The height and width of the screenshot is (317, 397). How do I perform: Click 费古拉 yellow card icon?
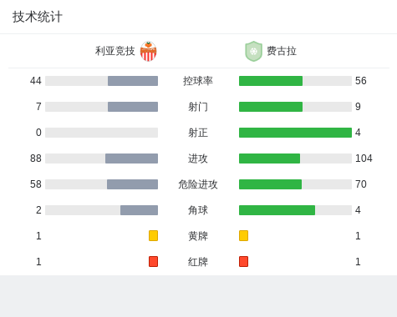click(243, 235)
